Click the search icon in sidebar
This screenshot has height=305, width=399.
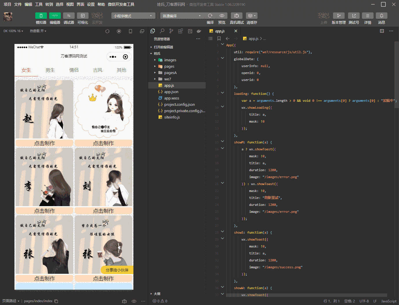click(162, 31)
